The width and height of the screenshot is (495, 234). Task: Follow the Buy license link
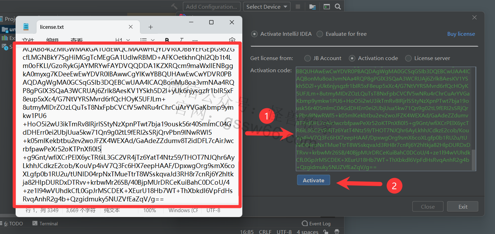pos(461,34)
